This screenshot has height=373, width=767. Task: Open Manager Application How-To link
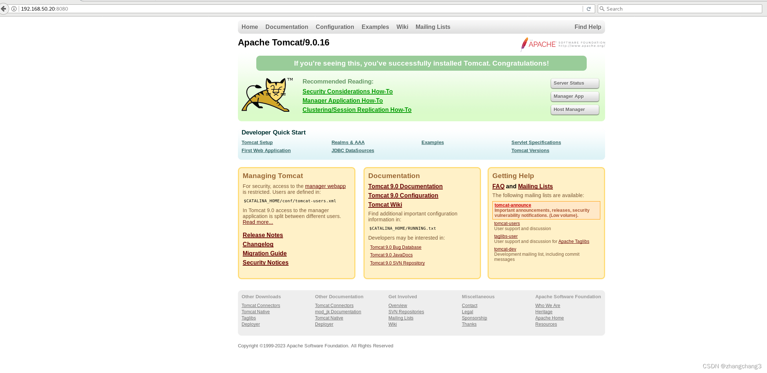coord(343,101)
